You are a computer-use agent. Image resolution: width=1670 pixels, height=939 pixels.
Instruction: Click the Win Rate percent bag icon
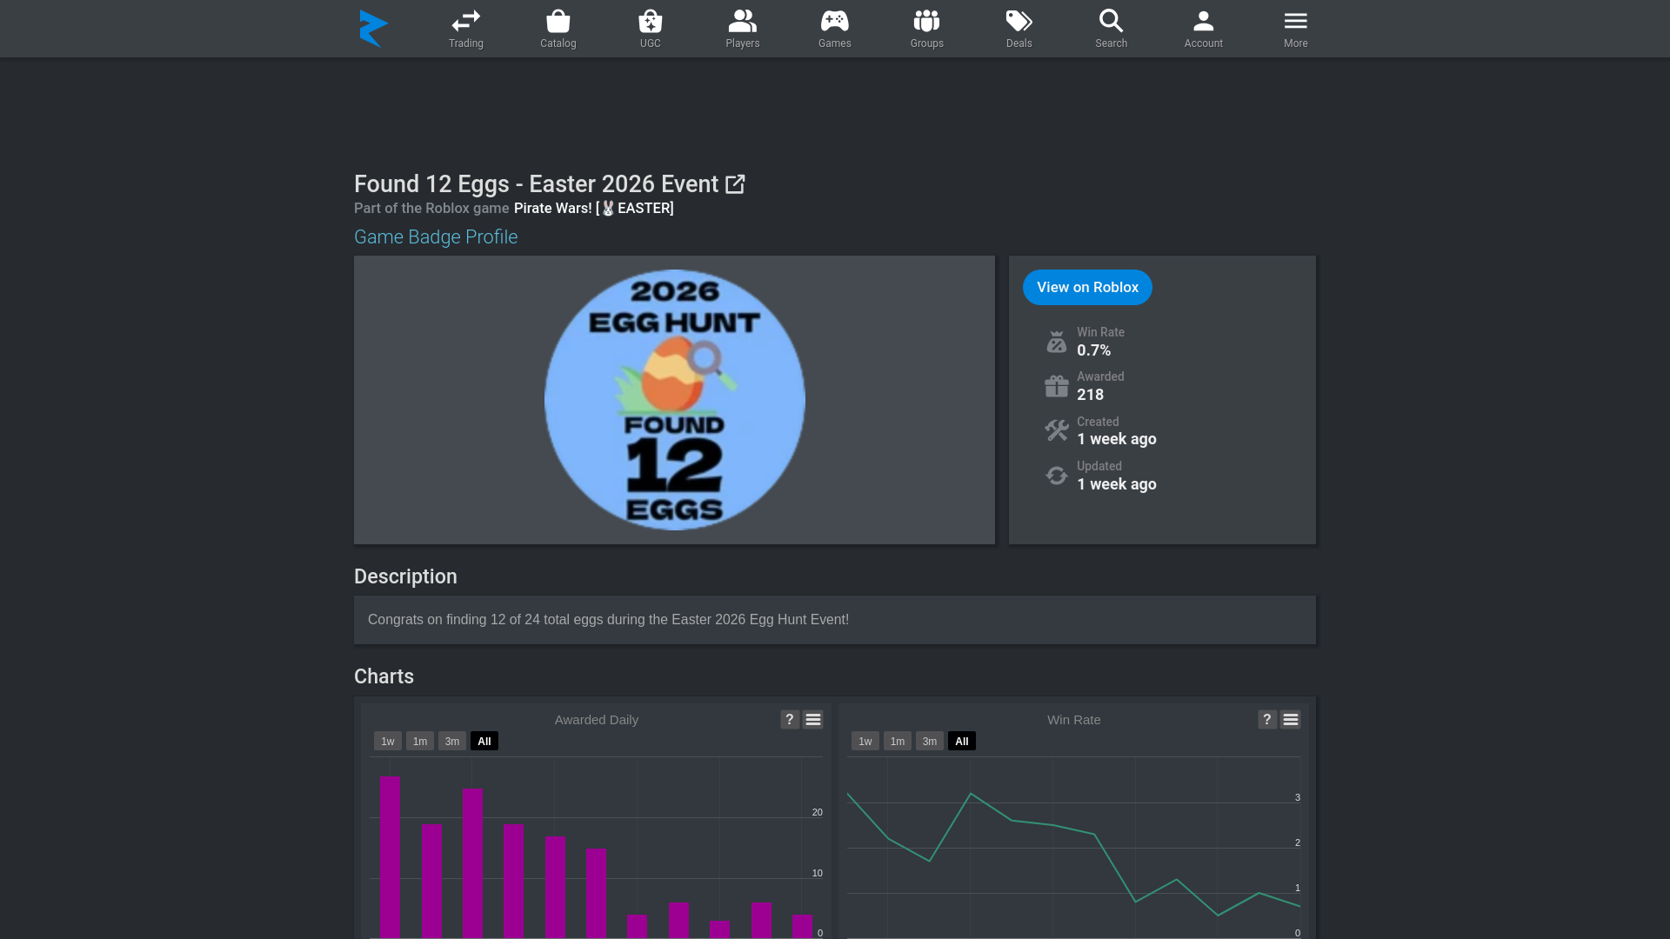coord(1057,342)
